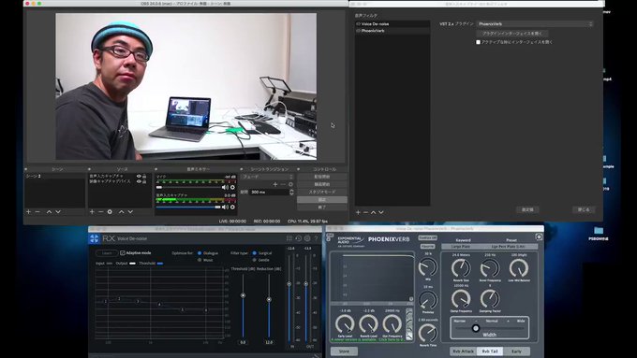Viewport: 637px width, 358px height.
Task: Toggle visibility of the audio input capture source
Action: (139, 176)
